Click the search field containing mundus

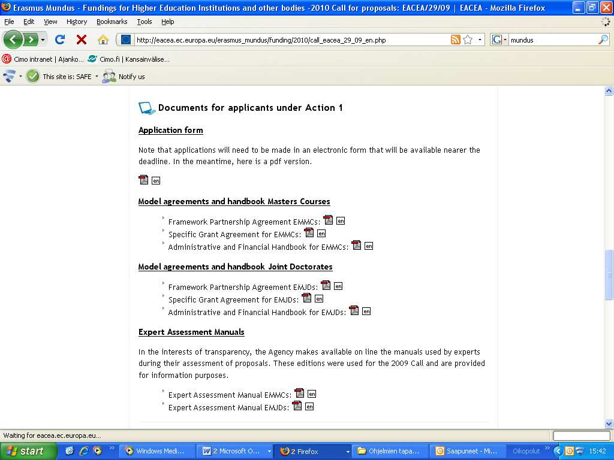coord(553,40)
